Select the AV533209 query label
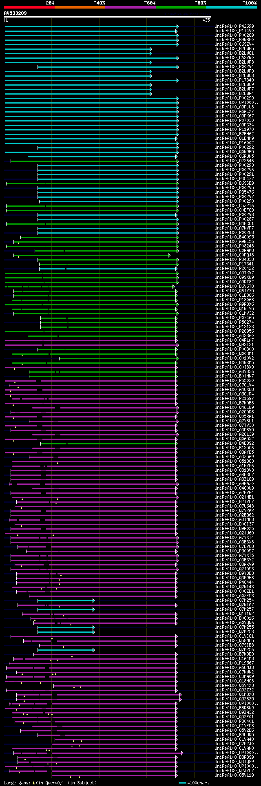Screen dimensions: 261x786 15,13
